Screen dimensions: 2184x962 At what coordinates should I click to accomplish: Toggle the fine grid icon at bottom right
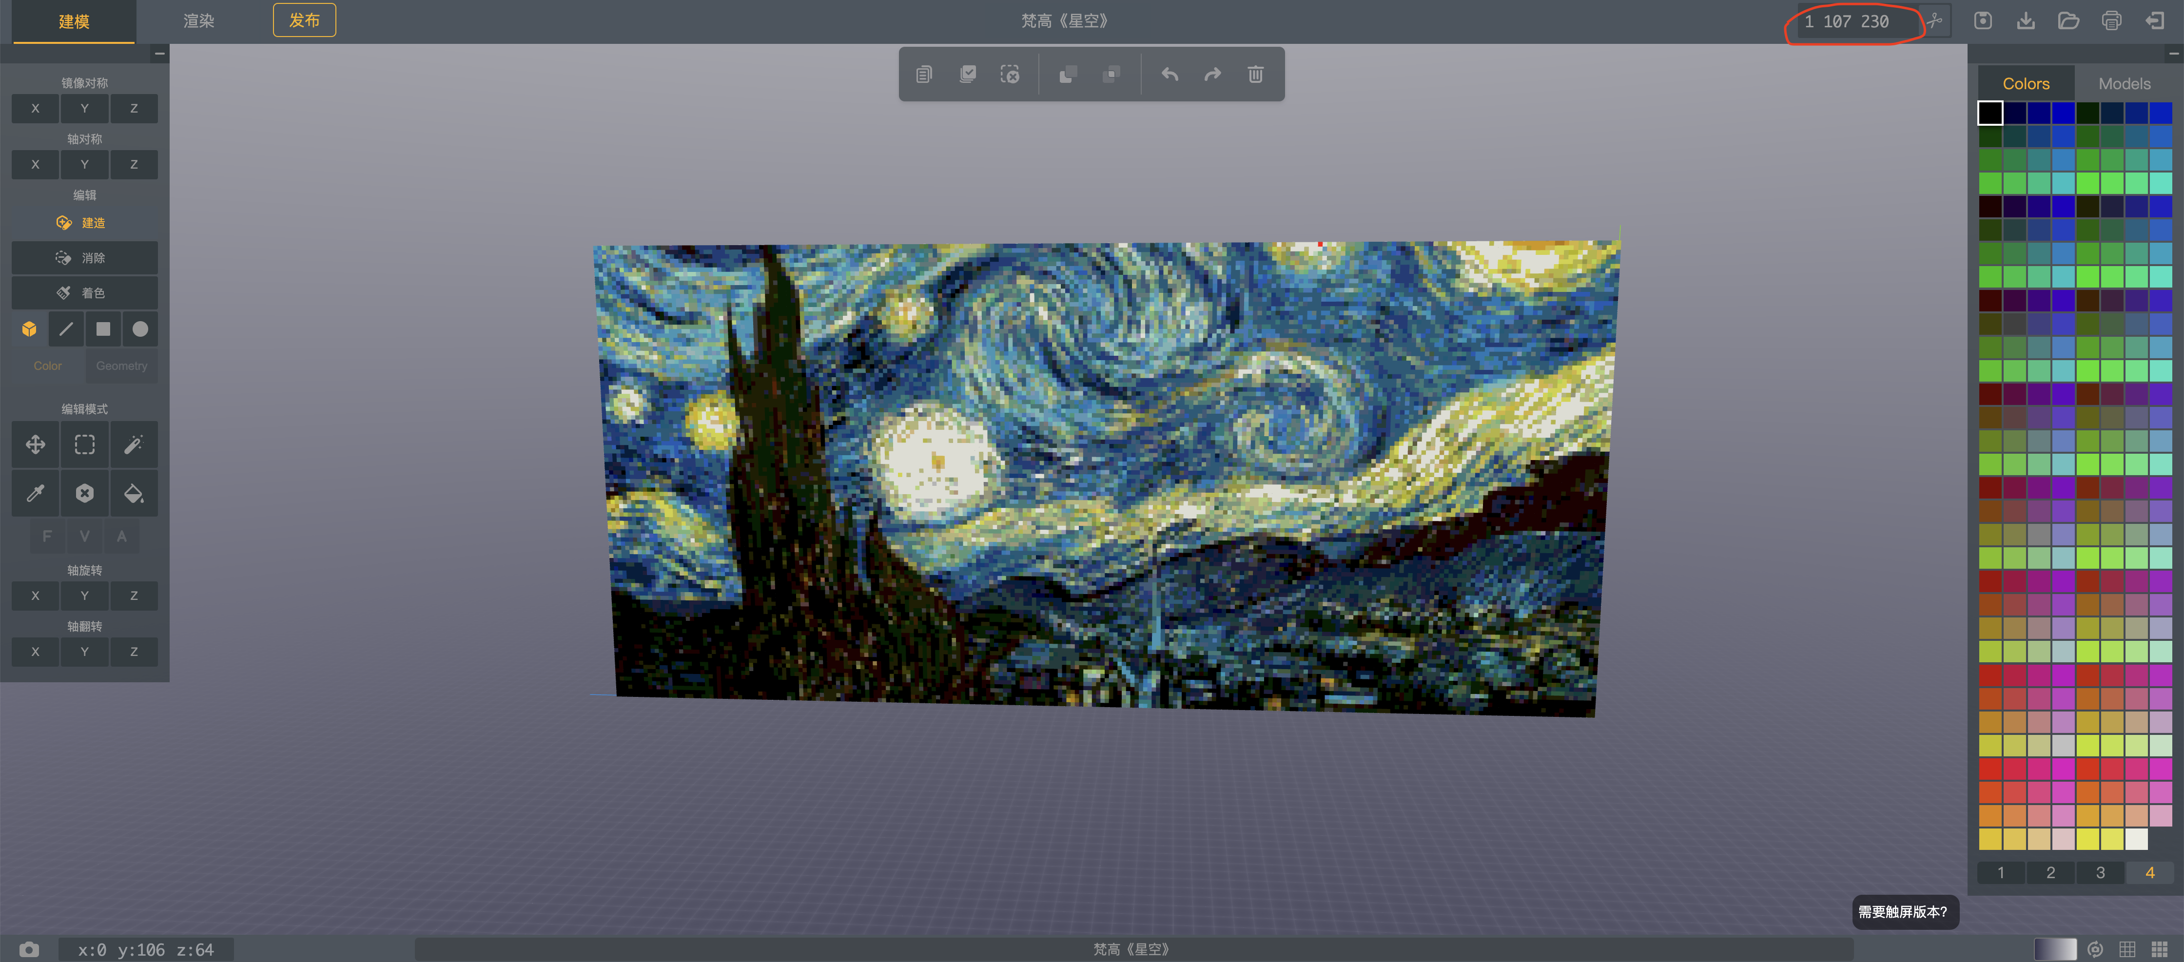tap(2160, 949)
